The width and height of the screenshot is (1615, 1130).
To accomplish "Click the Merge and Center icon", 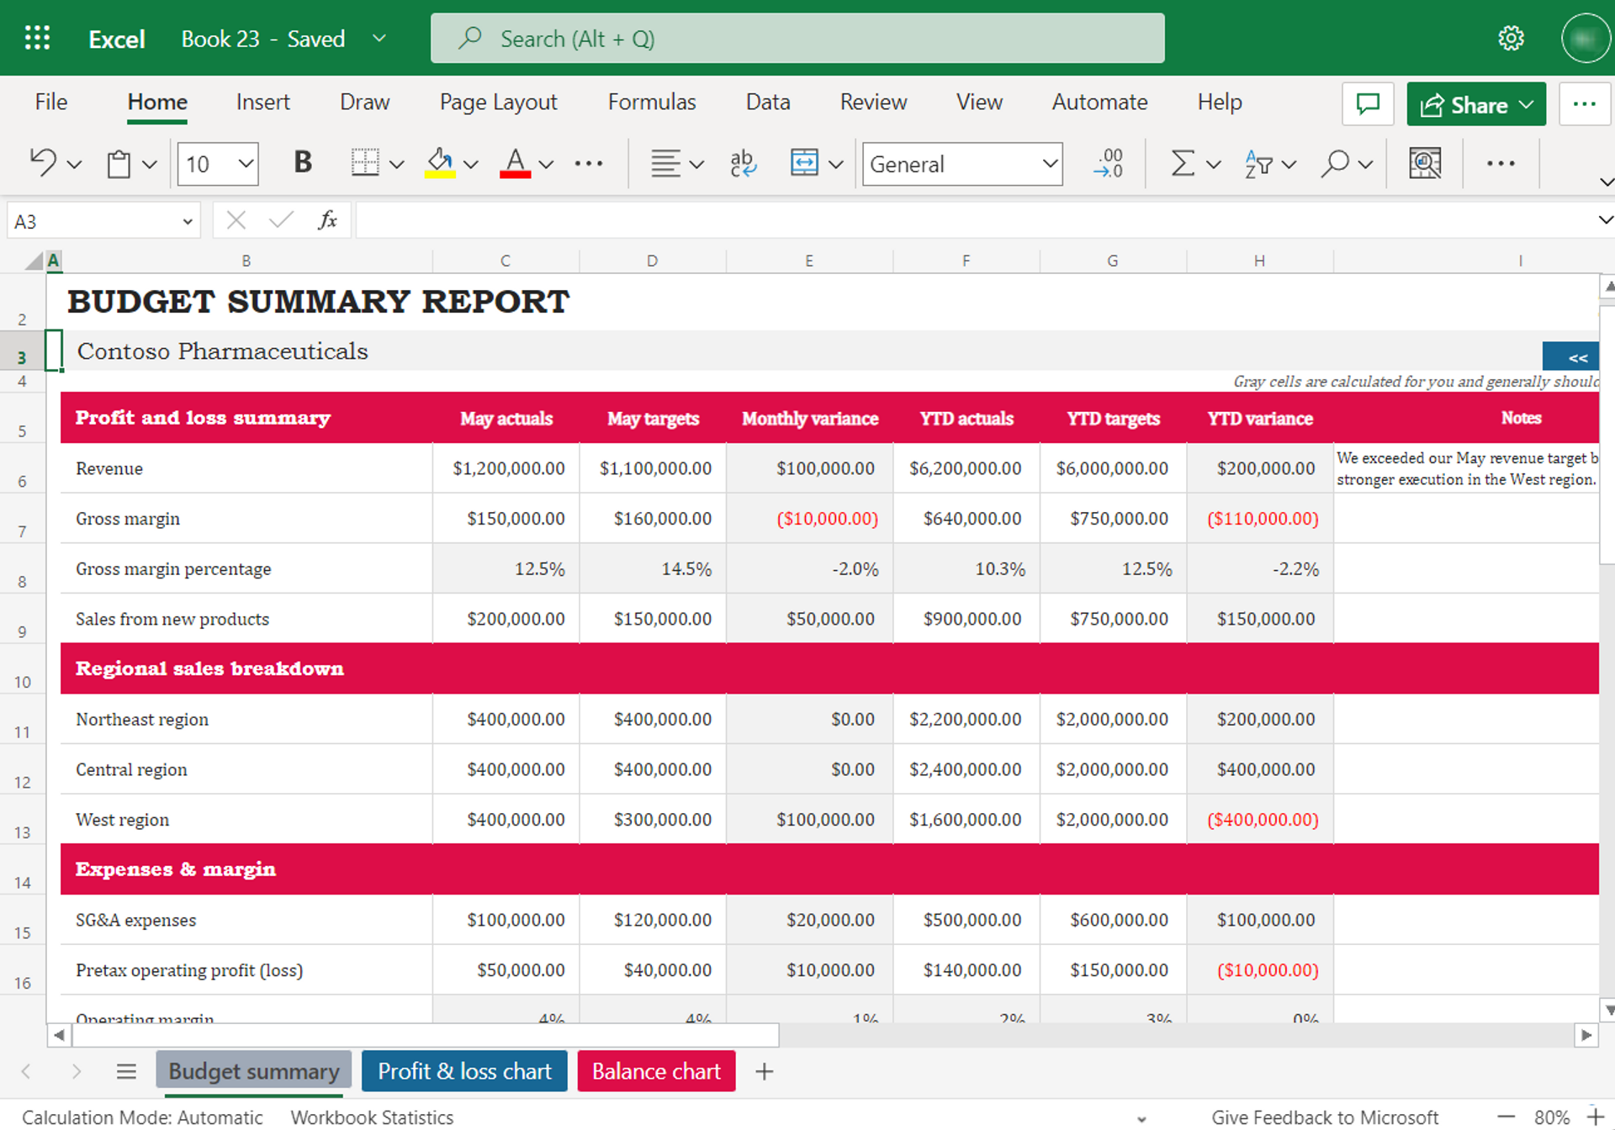I will (804, 162).
